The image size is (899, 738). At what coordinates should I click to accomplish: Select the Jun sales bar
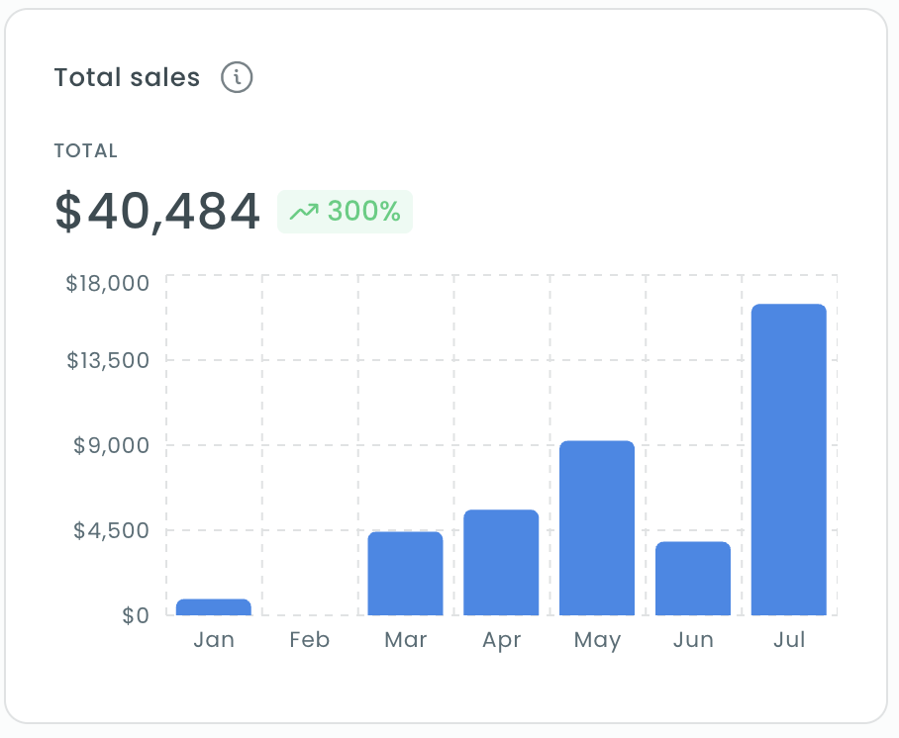click(693, 578)
